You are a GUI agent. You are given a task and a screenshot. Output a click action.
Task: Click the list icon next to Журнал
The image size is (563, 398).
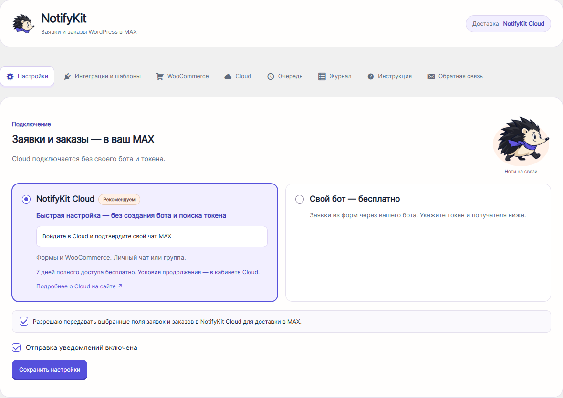pos(322,76)
